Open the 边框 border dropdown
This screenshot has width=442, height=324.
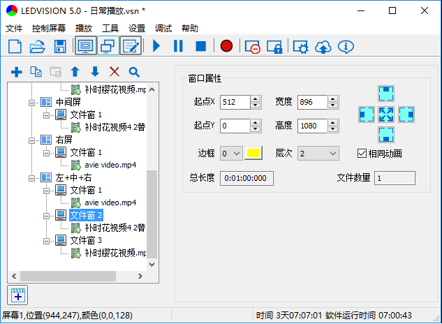[x=230, y=153]
